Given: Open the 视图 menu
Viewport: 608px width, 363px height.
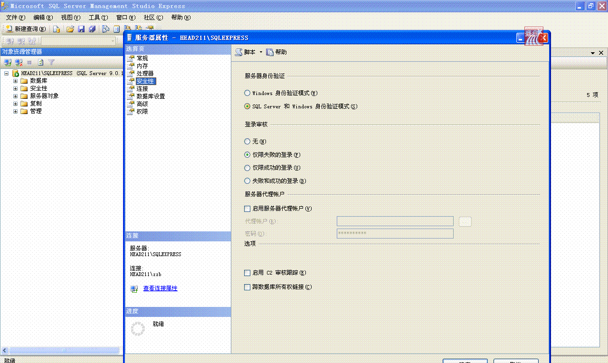Looking at the screenshot, I should (71, 18).
